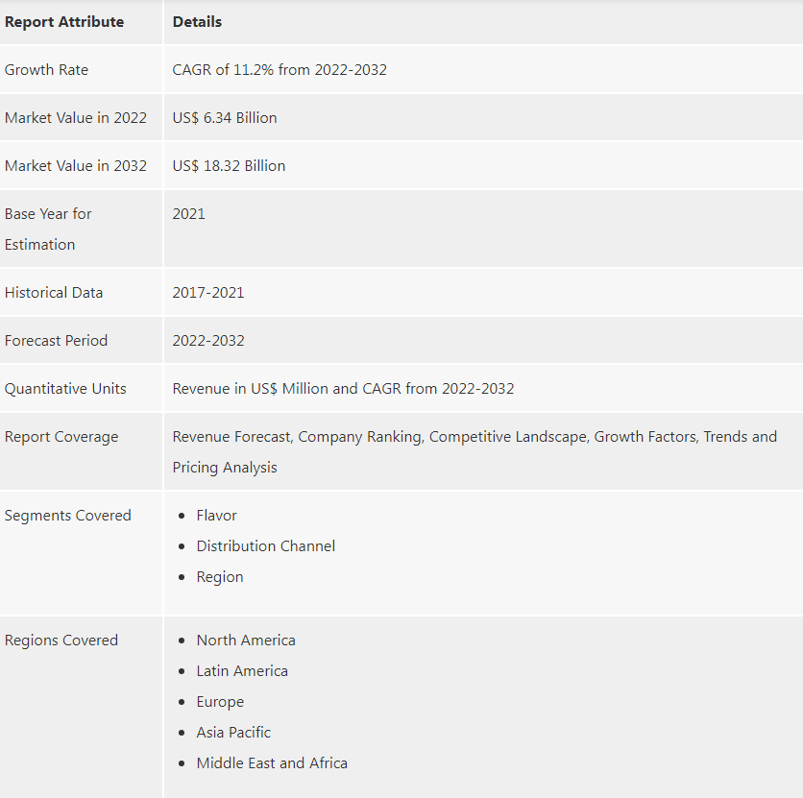Select the "Growth Rate" row label
The image size is (803, 798).
click(x=46, y=69)
